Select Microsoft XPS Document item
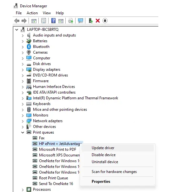The image size is (171, 192). click(59, 155)
